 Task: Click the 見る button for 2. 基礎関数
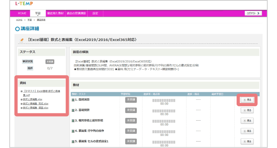[x=247, y=110]
